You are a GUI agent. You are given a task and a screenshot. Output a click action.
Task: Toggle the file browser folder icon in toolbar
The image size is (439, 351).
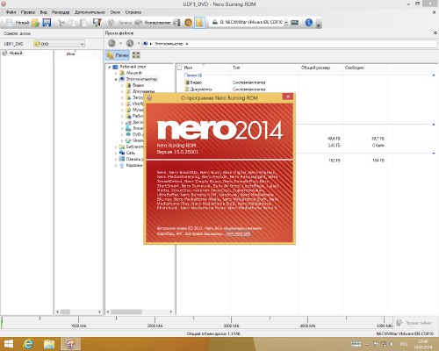(199, 23)
